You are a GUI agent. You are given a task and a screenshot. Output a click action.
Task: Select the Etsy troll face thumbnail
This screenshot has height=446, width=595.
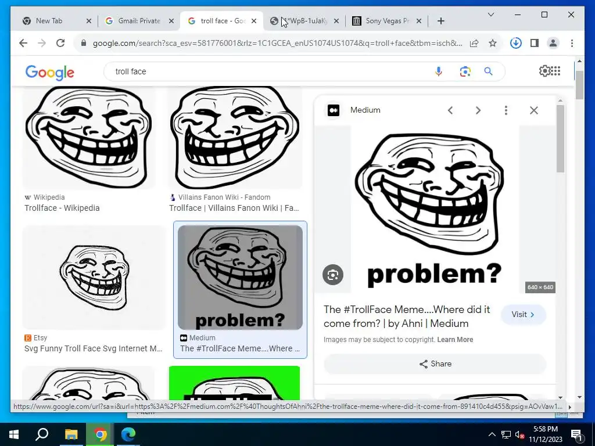[94, 277]
